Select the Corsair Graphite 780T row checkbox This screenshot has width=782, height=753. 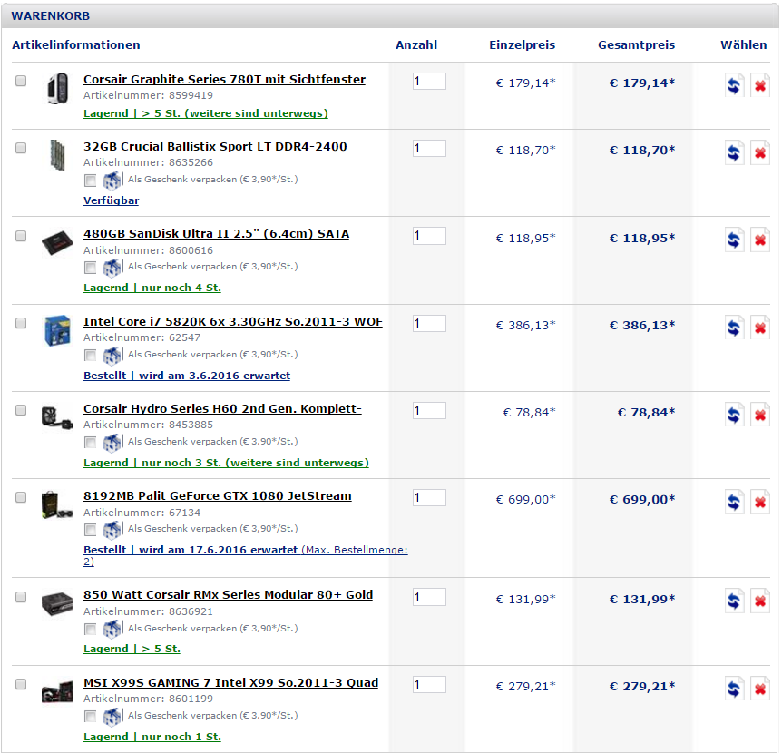[x=21, y=80]
